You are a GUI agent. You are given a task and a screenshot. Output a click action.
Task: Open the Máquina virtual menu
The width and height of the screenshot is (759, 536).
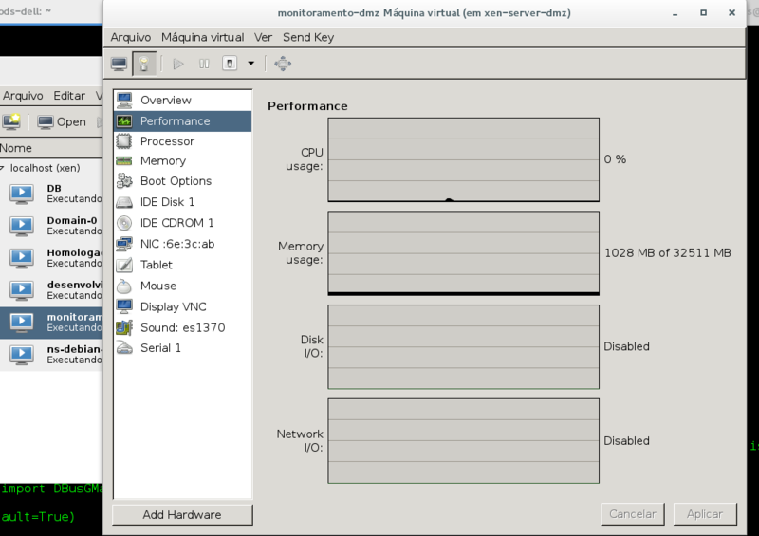point(203,37)
